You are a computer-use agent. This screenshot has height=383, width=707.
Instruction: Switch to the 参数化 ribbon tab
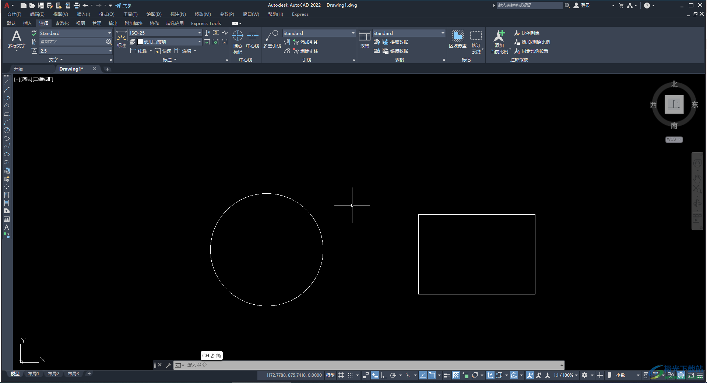click(62, 23)
